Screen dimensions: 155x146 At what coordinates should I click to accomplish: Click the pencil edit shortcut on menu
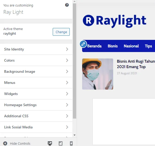click(83, 44)
